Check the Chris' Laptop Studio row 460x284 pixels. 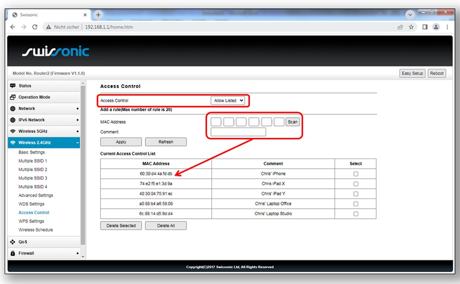coord(356,214)
